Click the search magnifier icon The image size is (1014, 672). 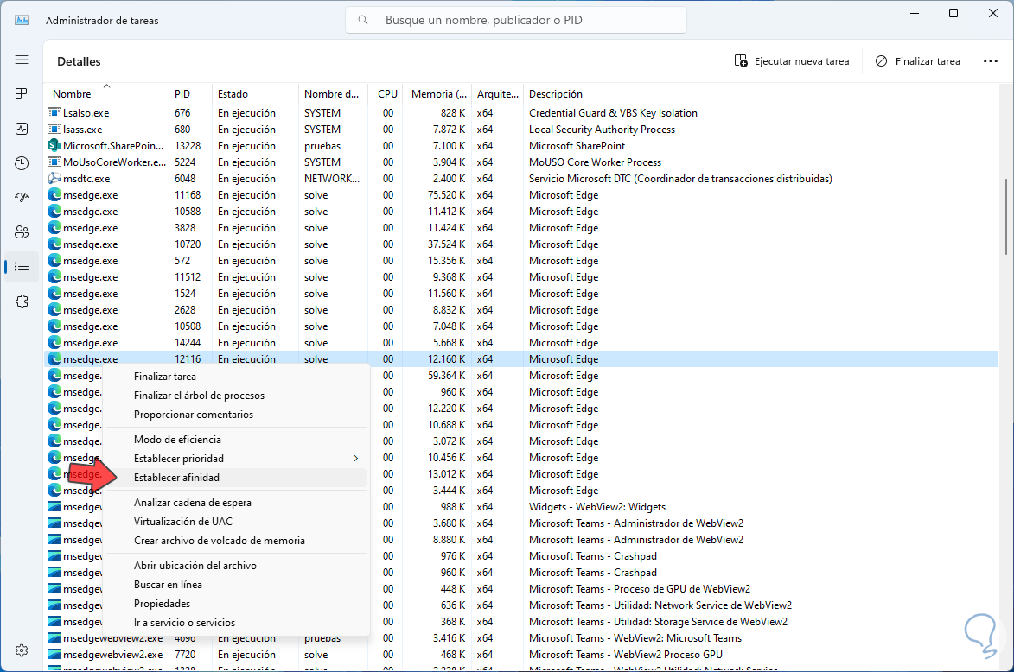363,20
